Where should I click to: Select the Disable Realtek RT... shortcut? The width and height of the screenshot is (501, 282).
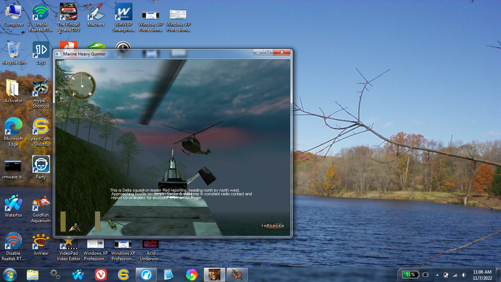pos(14,247)
